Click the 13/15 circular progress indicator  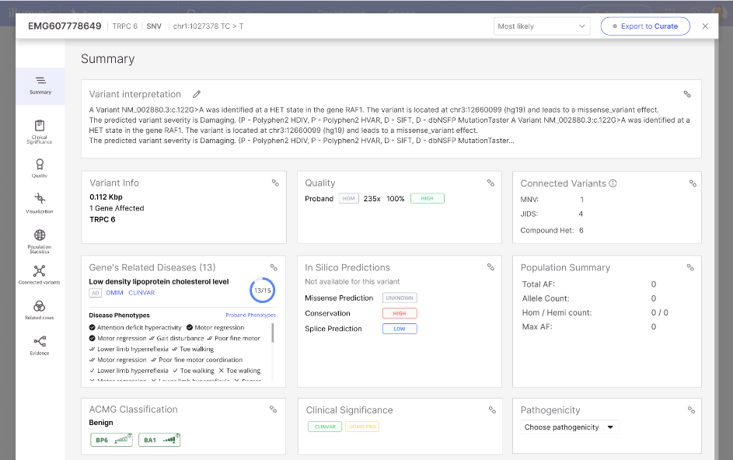(262, 290)
